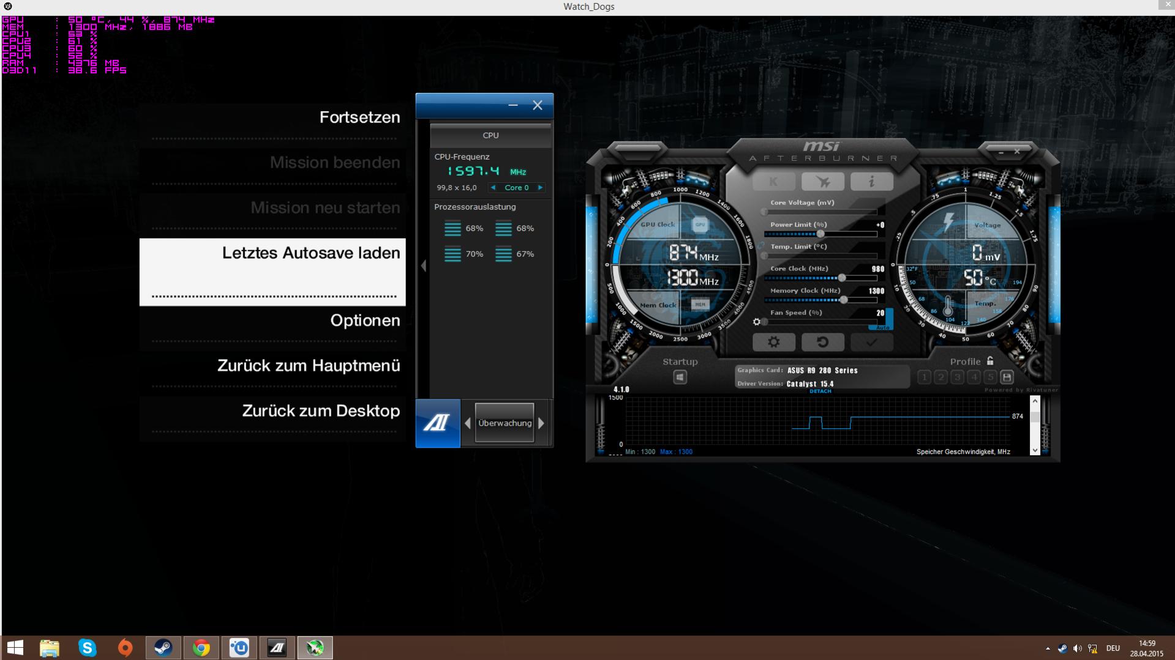Go to the next widget page right of Überwachung

[x=541, y=423]
